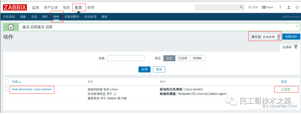Open the 报表 menu

66,8
